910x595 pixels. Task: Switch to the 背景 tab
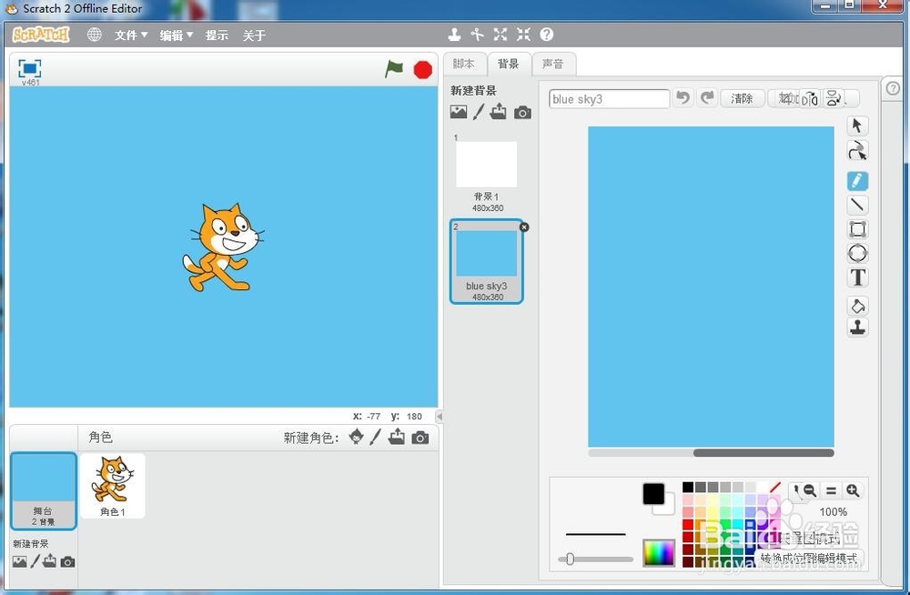point(509,64)
